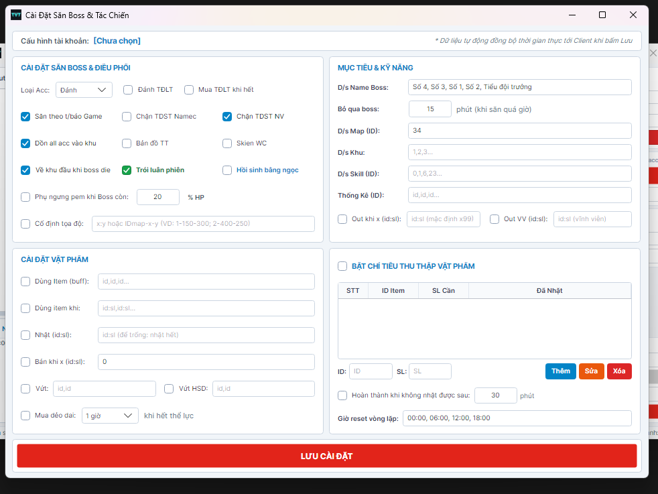Uncheck Săn theo t/báo Game
This screenshot has height=494, width=658.
[25, 117]
